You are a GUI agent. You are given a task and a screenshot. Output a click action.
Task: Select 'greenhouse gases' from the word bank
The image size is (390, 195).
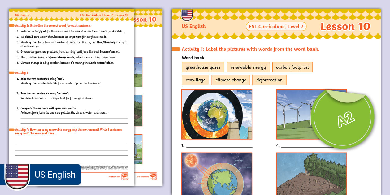(x=203, y=67)
